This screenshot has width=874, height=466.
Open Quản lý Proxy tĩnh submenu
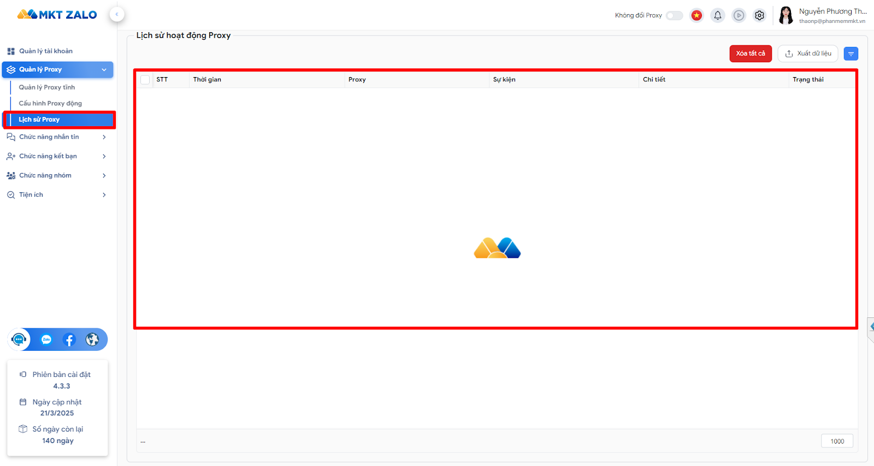[47, 87]
